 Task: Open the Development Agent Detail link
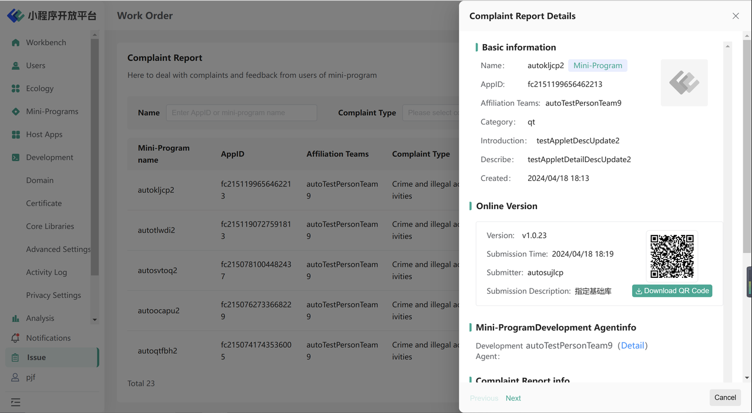[633, 345]
